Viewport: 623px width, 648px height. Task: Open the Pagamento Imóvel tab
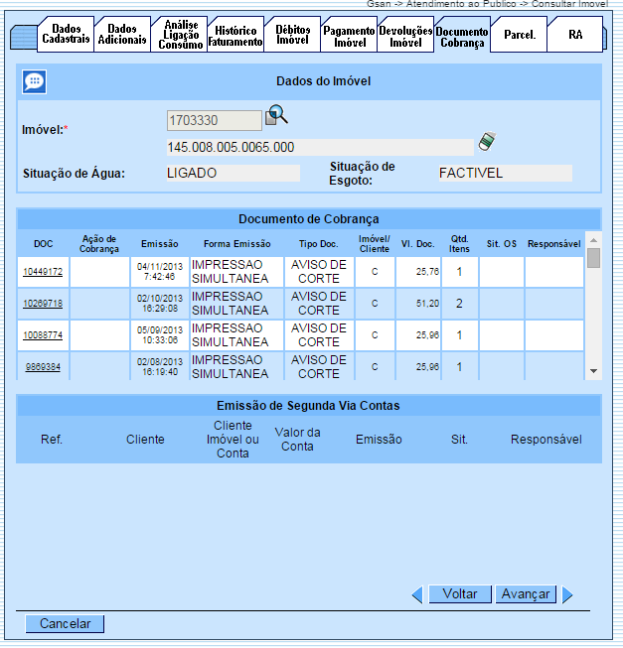(x=349, y=35)
